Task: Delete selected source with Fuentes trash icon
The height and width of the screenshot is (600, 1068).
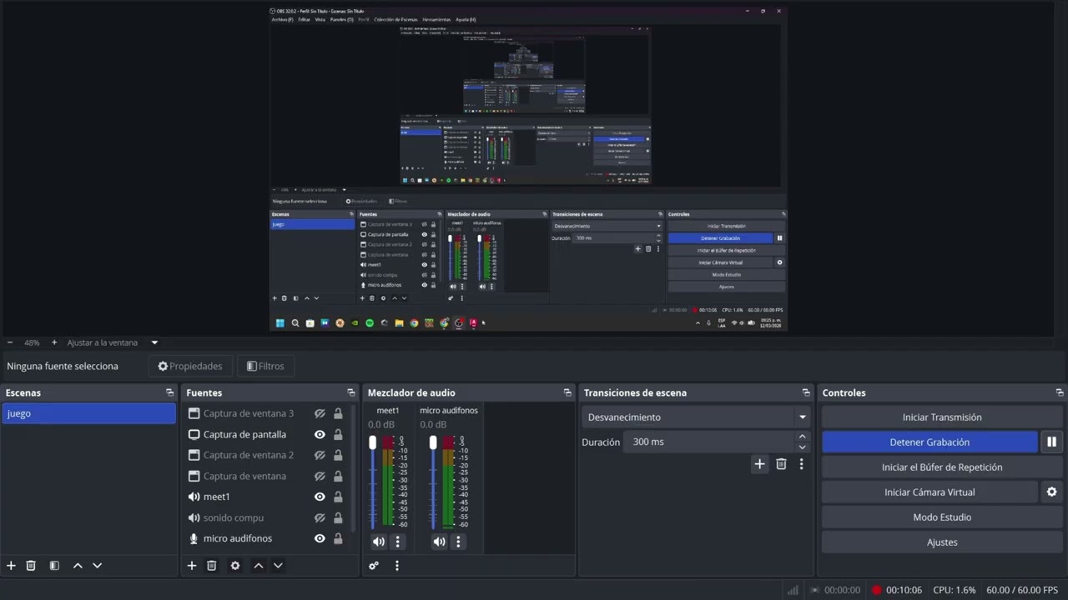Action: pos(212,565)
